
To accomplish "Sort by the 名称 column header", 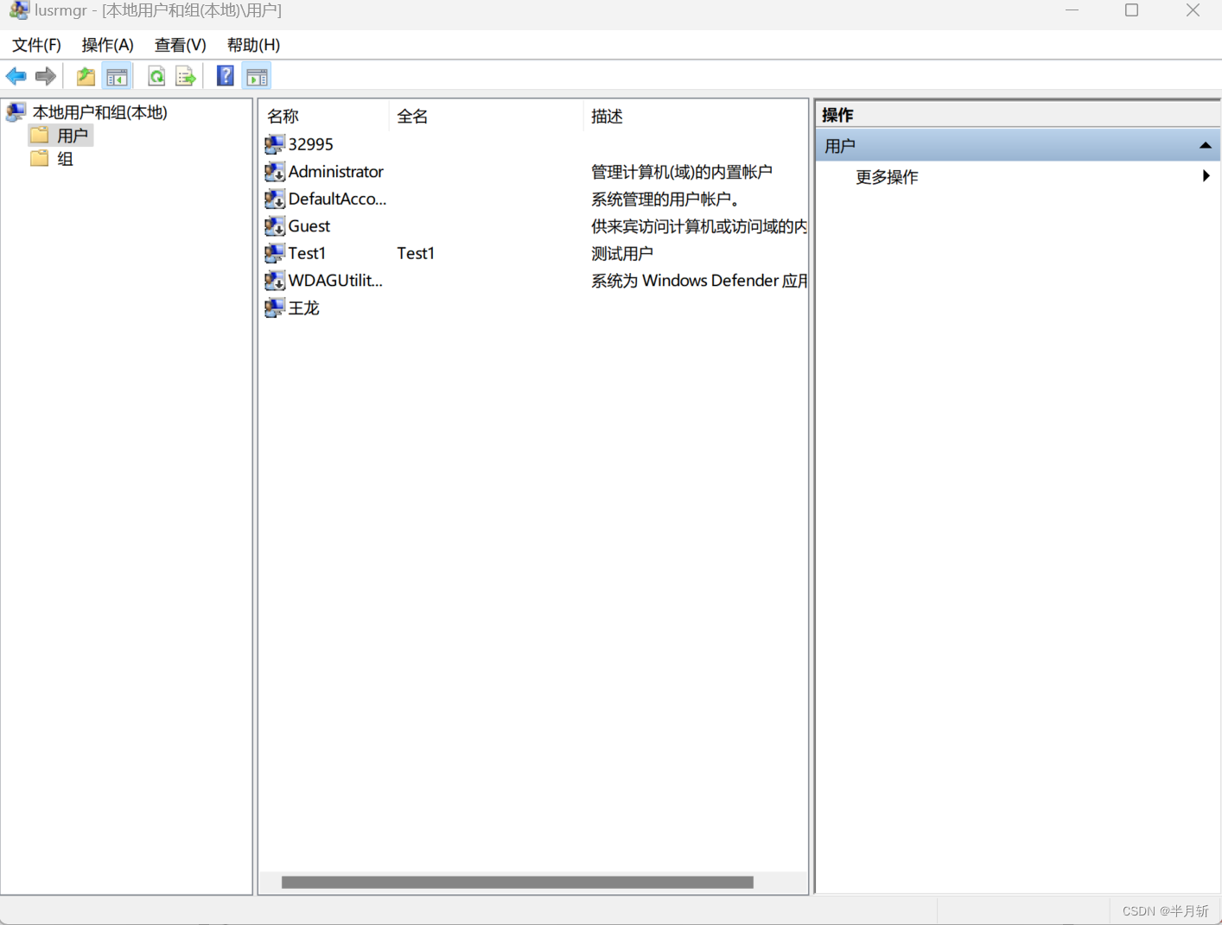I will 324,116.
